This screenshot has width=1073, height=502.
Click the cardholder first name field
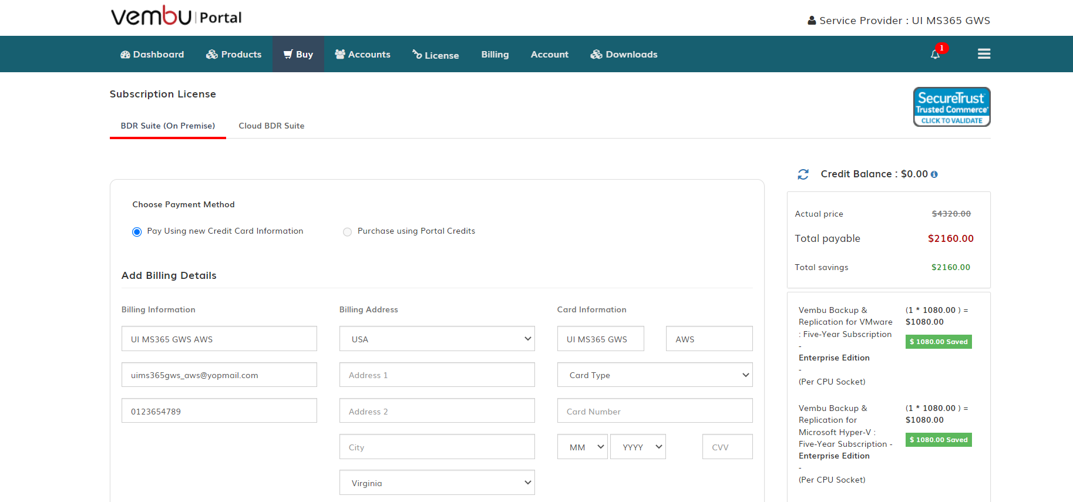(x=600, y=339)
